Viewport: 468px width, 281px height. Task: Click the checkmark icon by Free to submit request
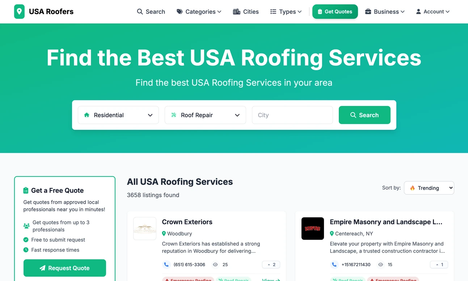click(26, 240)
